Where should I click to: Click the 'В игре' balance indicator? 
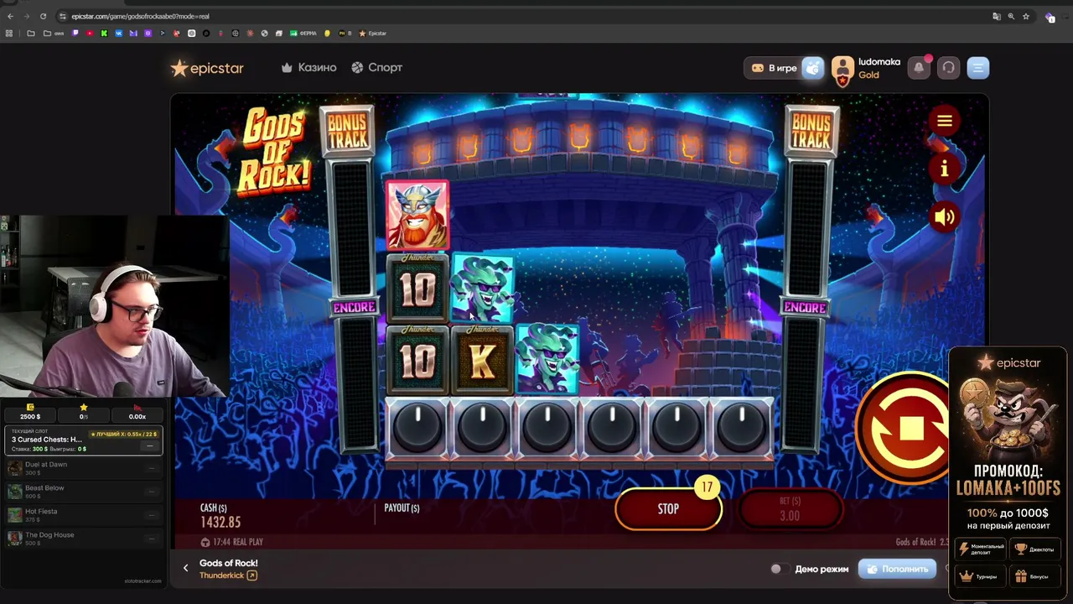coord(775,68)
